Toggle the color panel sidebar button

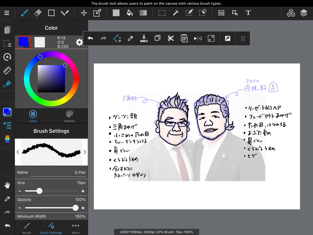pos(7,112)
